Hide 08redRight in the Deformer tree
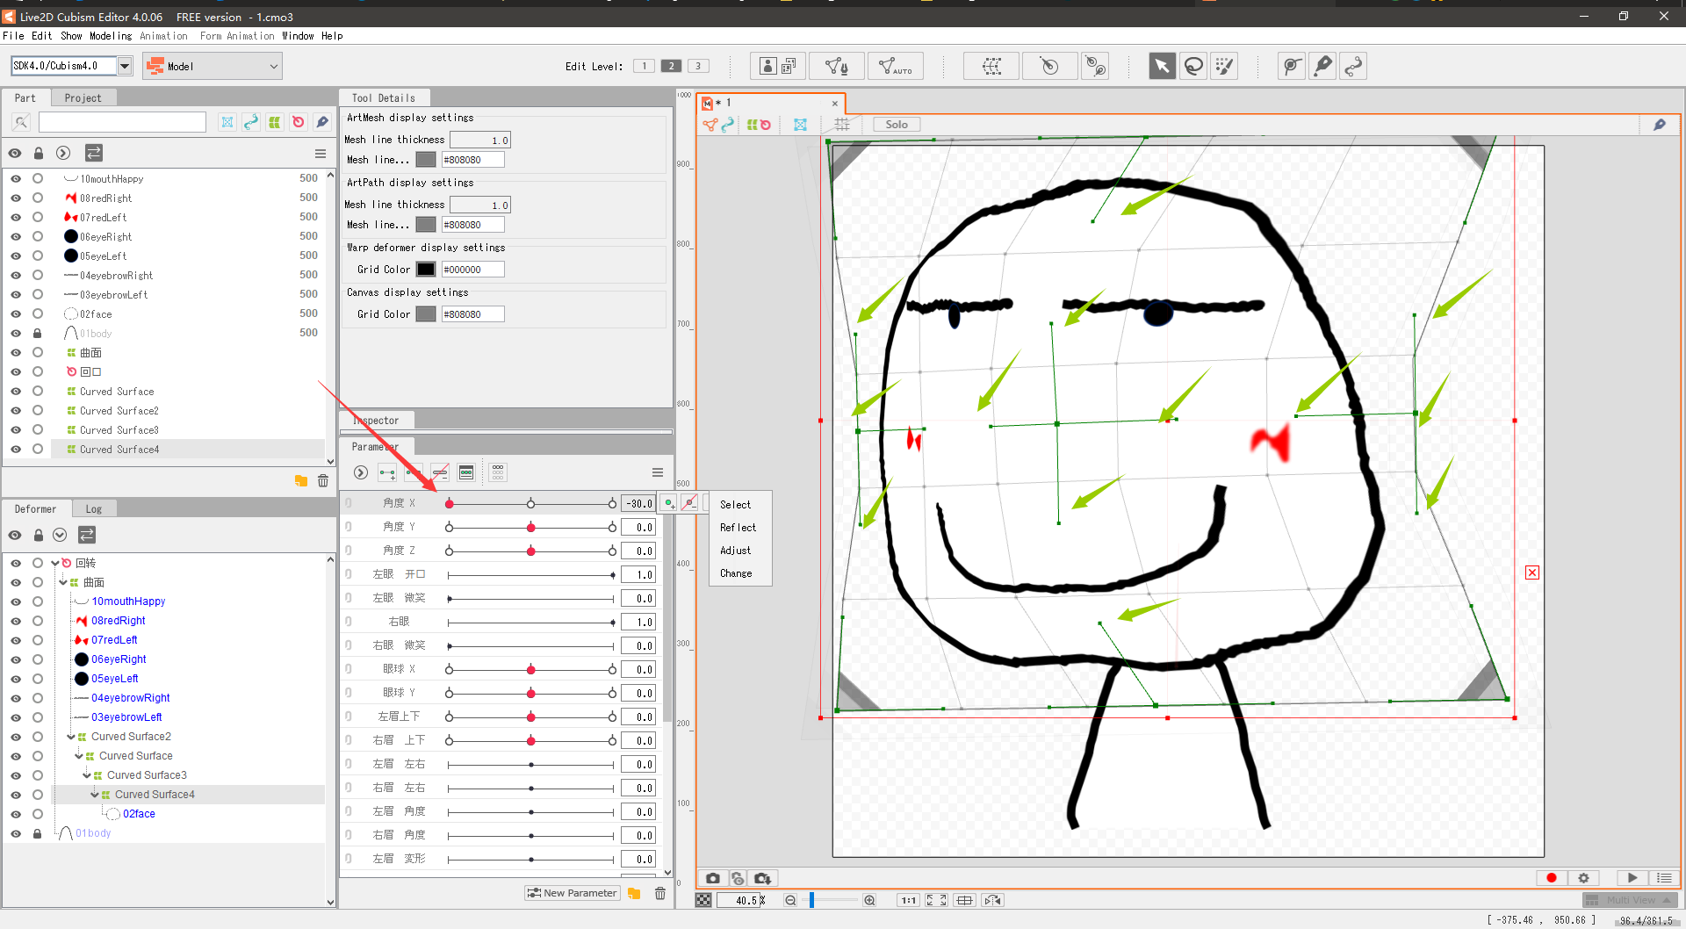Viewport: 1686px width, 929px height. (x=16, y=621)
